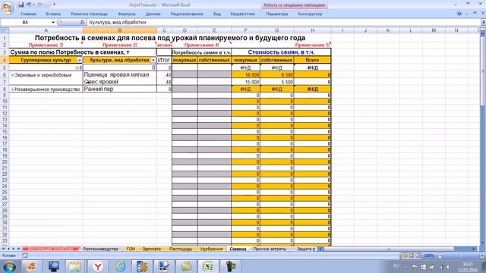Select cell Пшеница яровая мягкая

(x=120, y=74)
